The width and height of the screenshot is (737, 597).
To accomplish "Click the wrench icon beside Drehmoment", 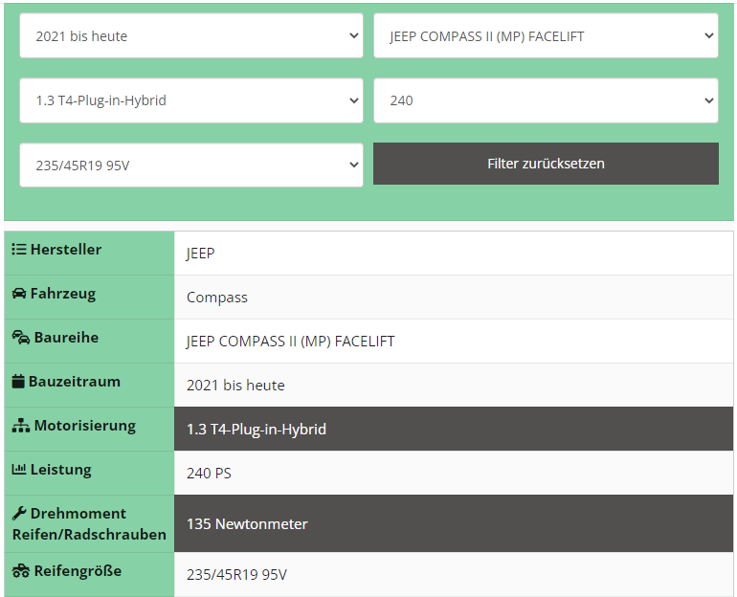I will click(19, 513).
